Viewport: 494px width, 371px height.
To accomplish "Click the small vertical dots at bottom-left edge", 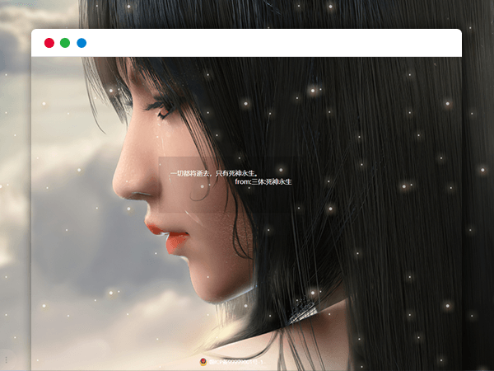I will tap(6, 360).
